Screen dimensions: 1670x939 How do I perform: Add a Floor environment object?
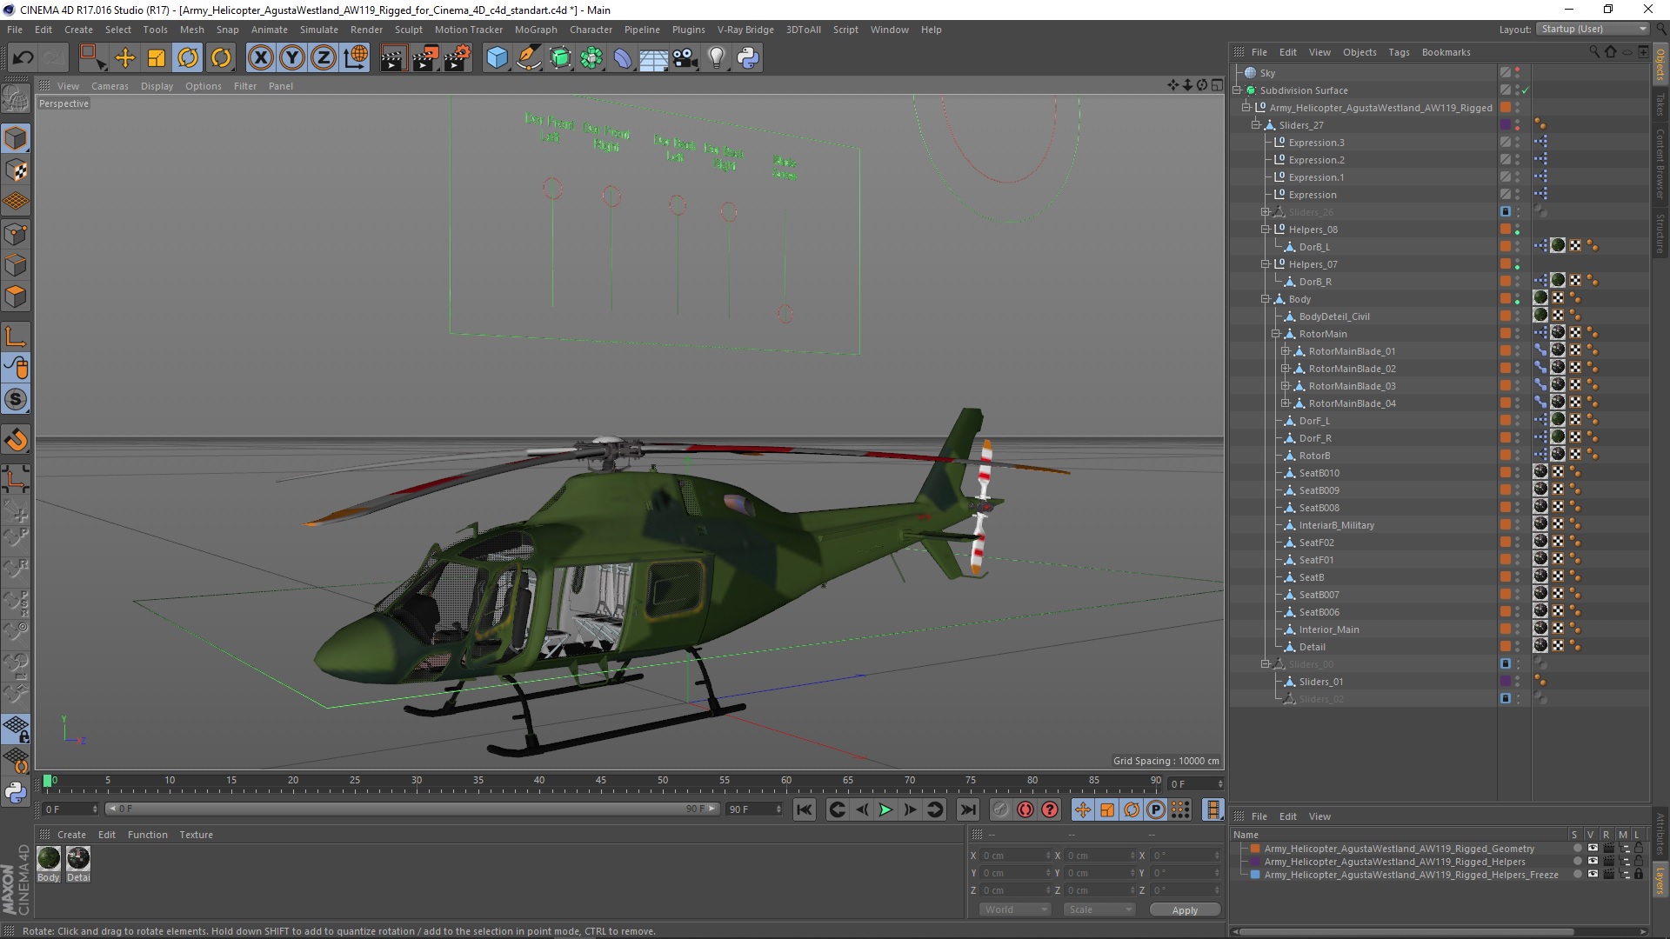click(x=653, y=58)
